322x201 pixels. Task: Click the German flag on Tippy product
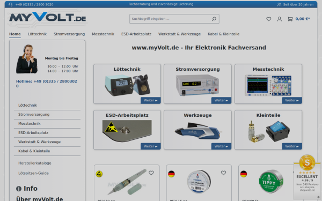pos(244,174)
